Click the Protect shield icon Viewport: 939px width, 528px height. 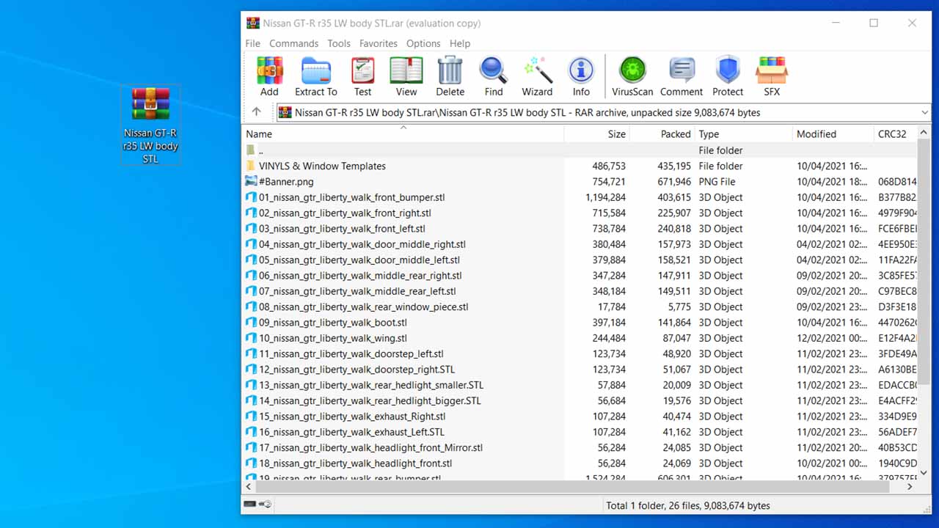pos(728,71)
